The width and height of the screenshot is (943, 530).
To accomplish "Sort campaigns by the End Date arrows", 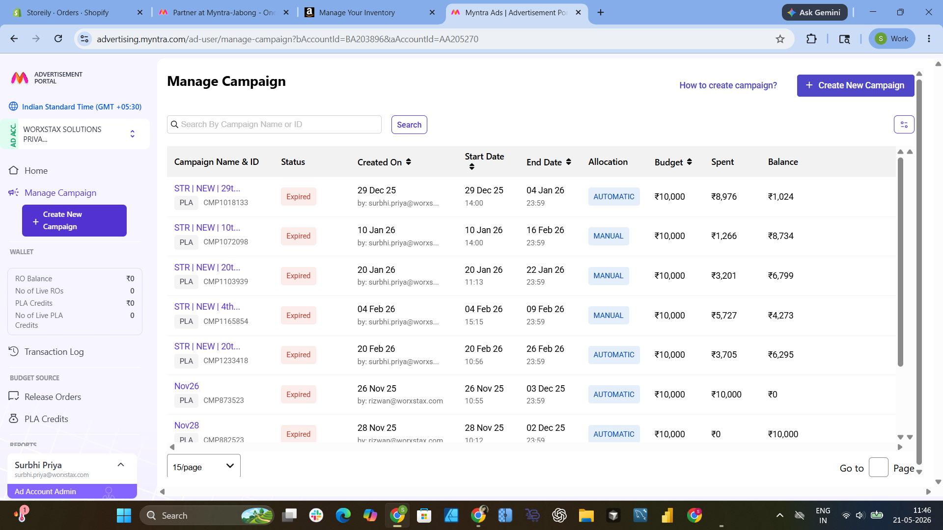I will (568, 162).
